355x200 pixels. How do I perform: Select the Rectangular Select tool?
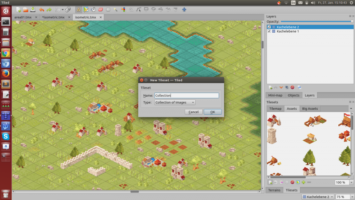click(x=108, y=10)
